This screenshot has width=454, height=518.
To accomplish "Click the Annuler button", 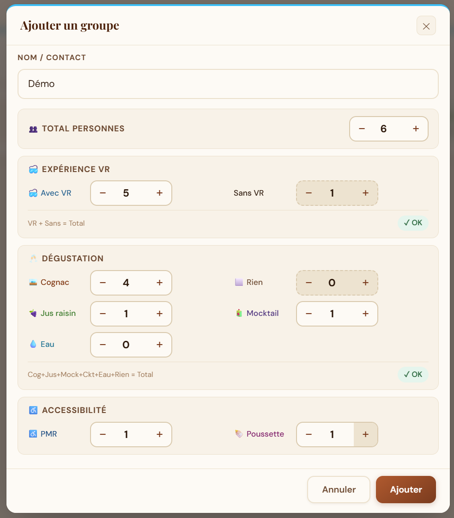I will tap(339, 489).
